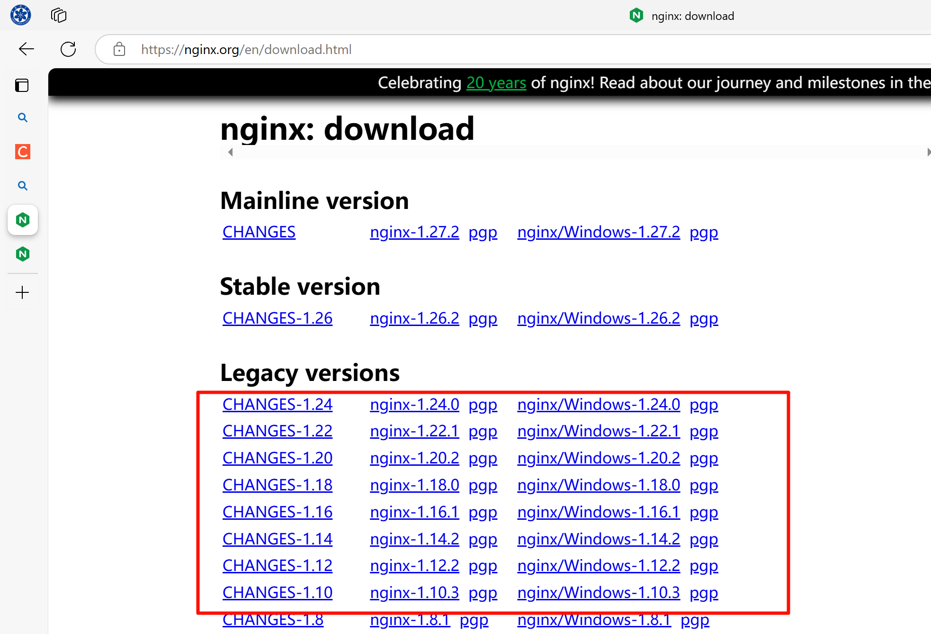Open the CHANGES-1.24 link

pyautogui.click(x=277, y=405)
